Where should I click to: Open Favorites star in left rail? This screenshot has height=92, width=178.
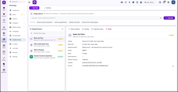click(4, 15)
